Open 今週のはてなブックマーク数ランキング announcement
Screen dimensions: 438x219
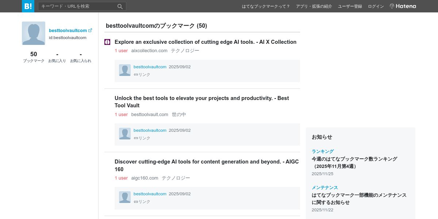354,162
